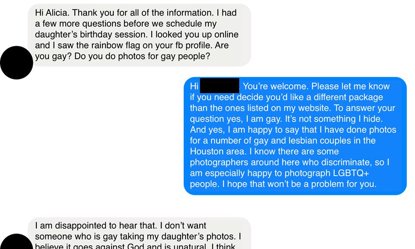Select the gray message starting "Hi Alicia"

tap(139, 35)
